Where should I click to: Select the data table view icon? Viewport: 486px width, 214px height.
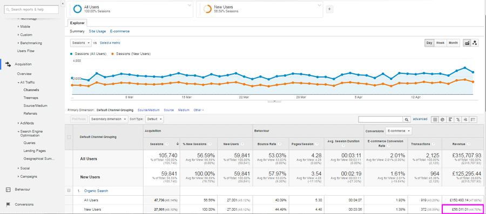coord(435,119)
